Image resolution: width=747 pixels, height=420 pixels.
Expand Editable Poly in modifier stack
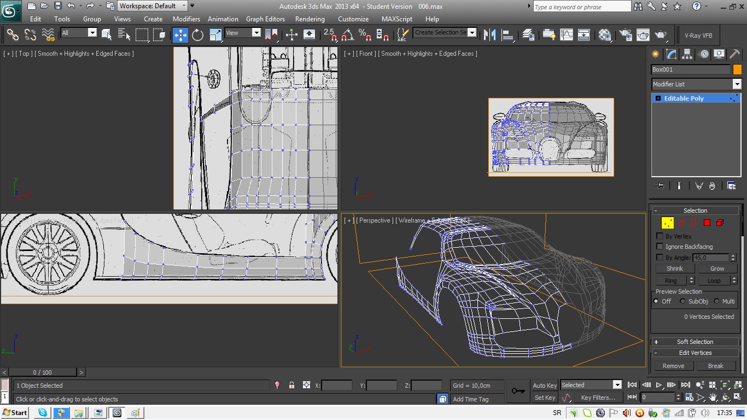point(658,98)
